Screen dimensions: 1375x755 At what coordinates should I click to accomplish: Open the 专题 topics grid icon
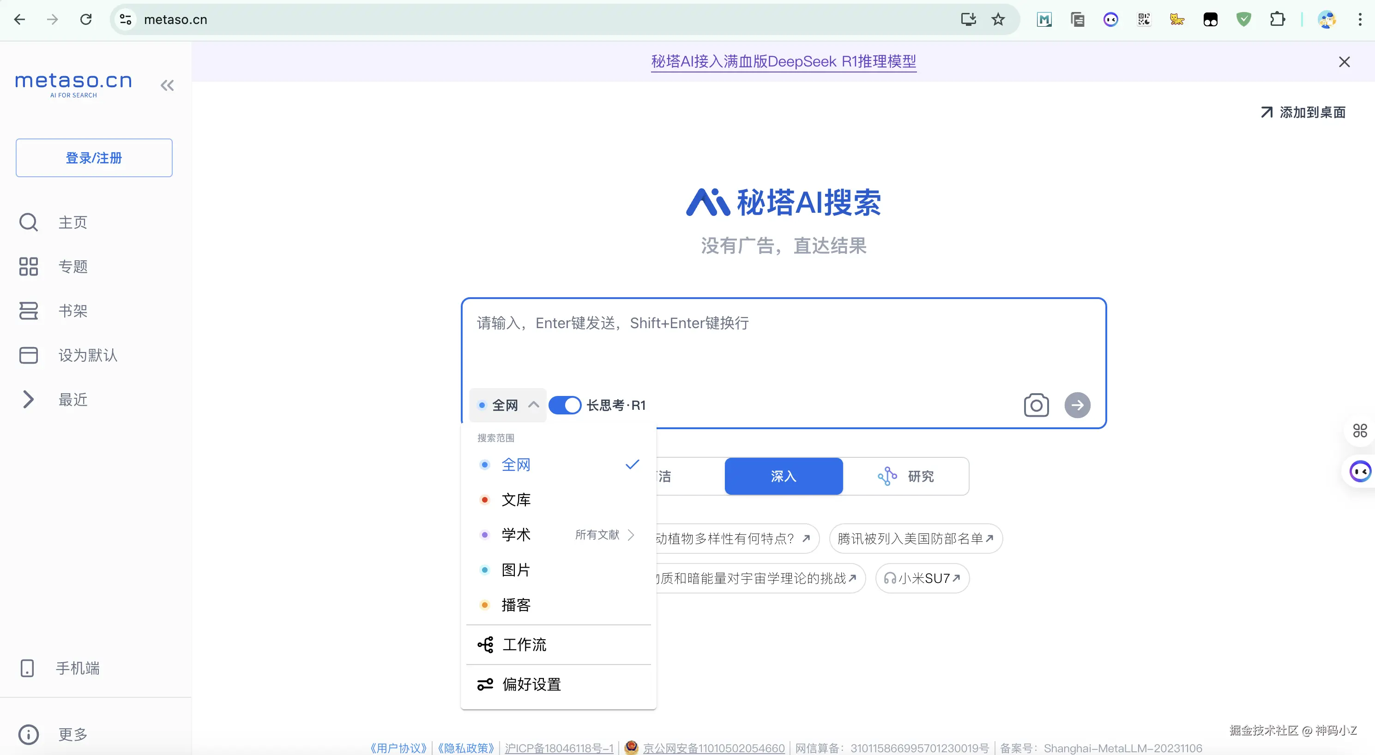[28, 266]
